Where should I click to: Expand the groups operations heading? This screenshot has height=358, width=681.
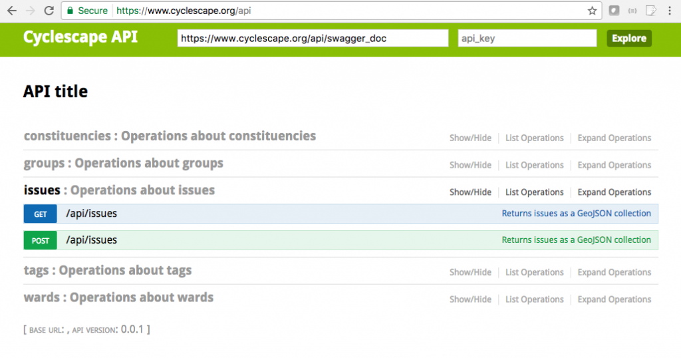click(x=123, y=163)
